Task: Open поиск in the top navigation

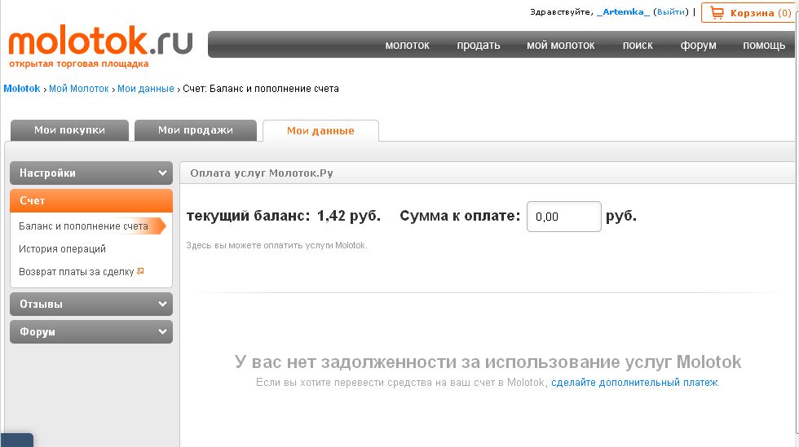Action: coord(638,46)
